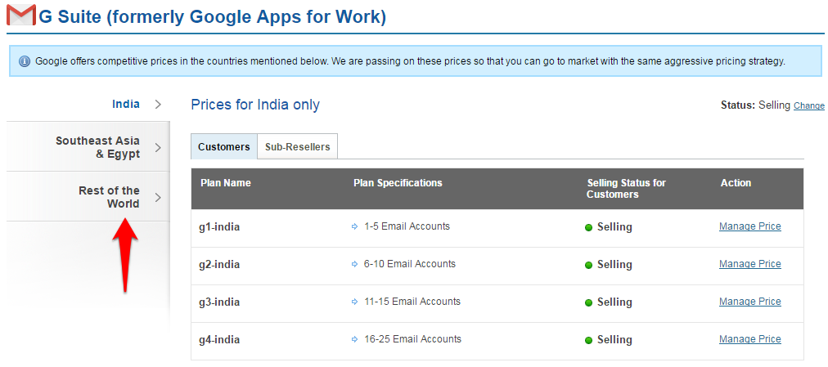828x367 pixels.
Task: Open Manage Price for g4-india
Action: (749, 339)
